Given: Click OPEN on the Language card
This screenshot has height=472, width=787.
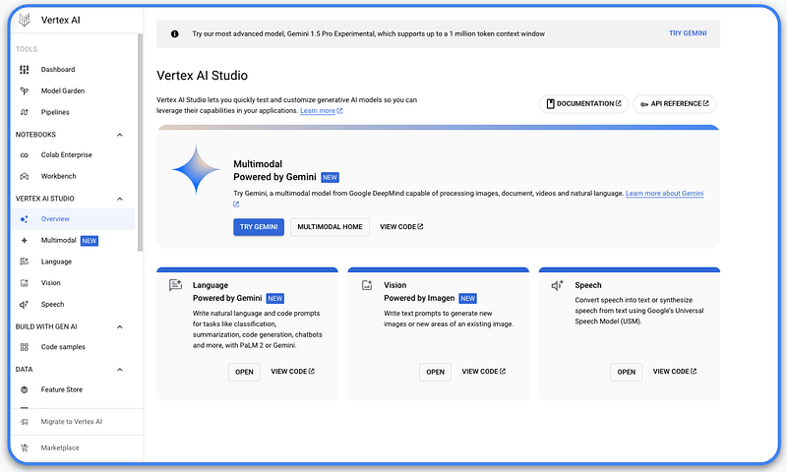Looking at the screenshot, I should click(244, 372).
